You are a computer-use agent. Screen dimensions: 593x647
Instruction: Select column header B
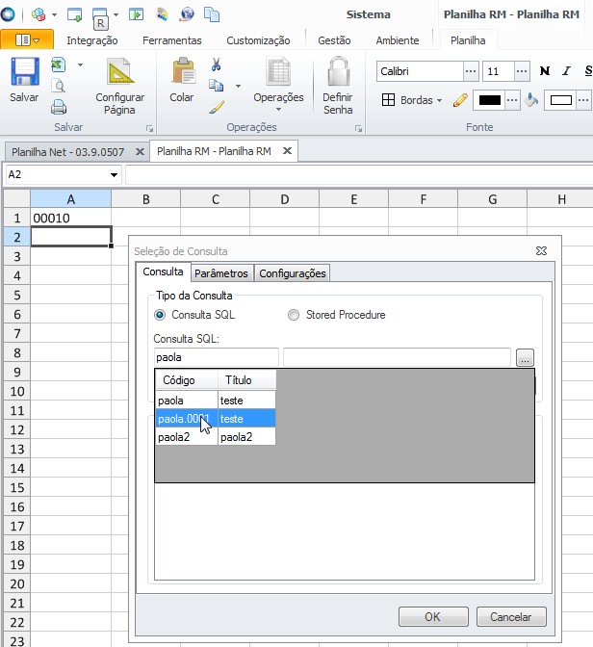coord(146,199)
